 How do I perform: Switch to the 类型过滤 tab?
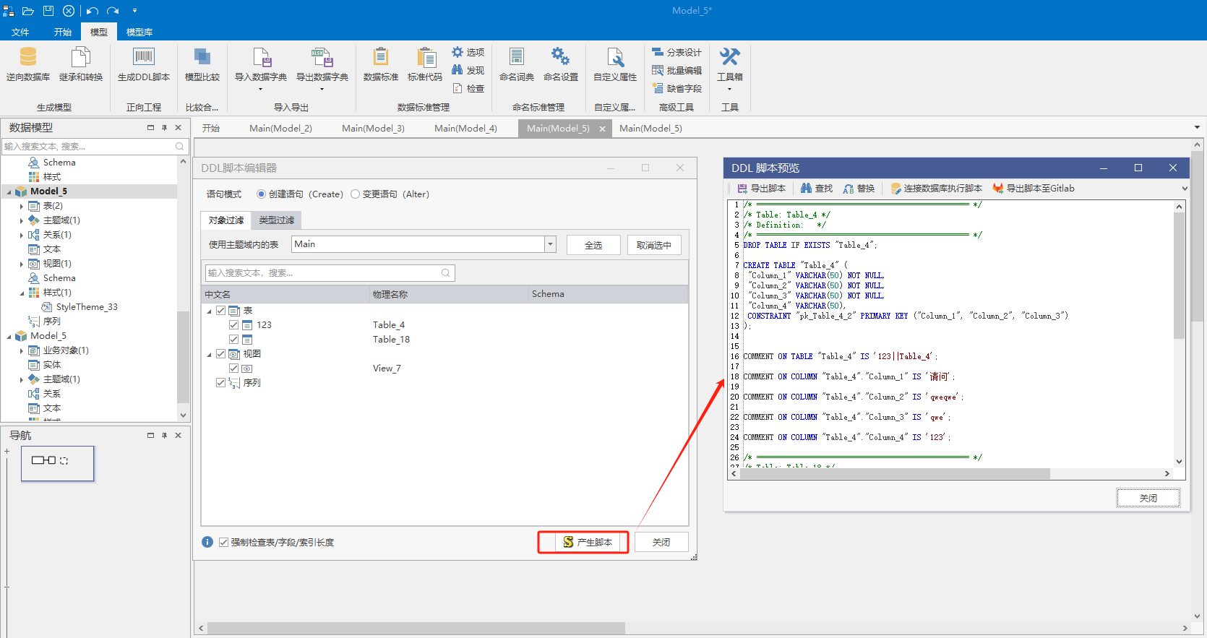tap(277, 220)
